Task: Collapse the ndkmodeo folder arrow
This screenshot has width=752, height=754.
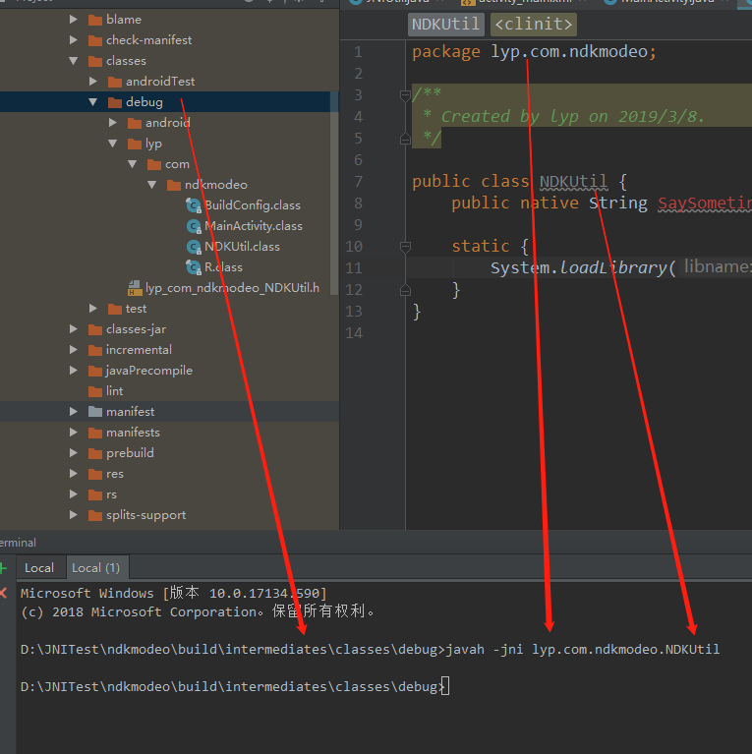Action: 152,185
